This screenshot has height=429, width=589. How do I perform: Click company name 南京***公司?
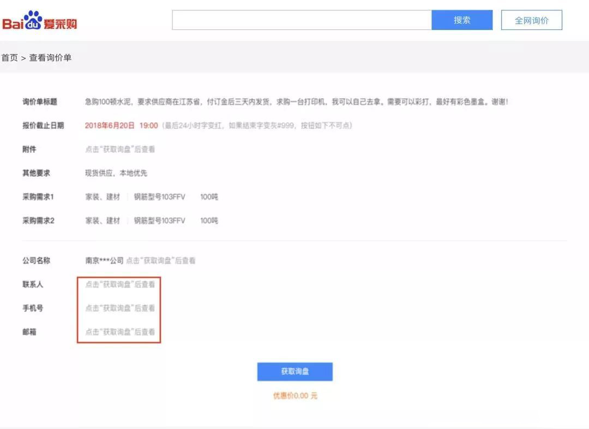click(104, 260)
